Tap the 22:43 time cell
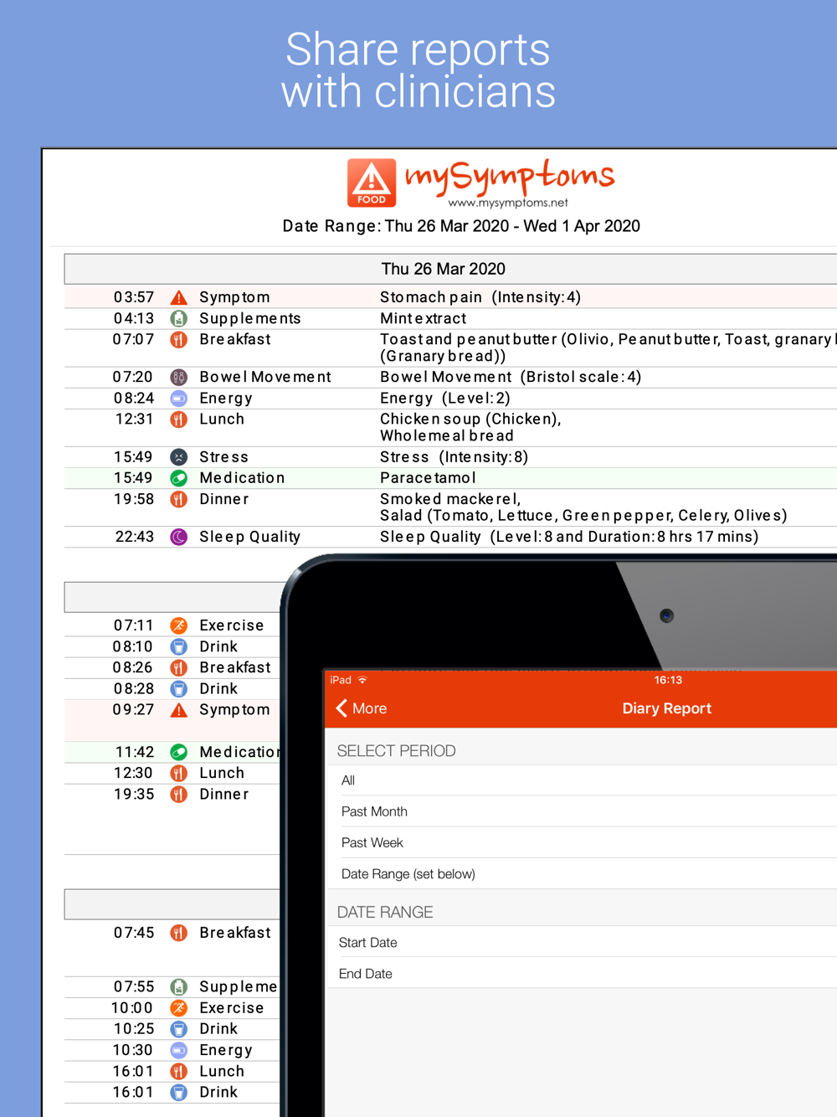This screenshot has height=1117, width=837. click(x=135, y=537)
